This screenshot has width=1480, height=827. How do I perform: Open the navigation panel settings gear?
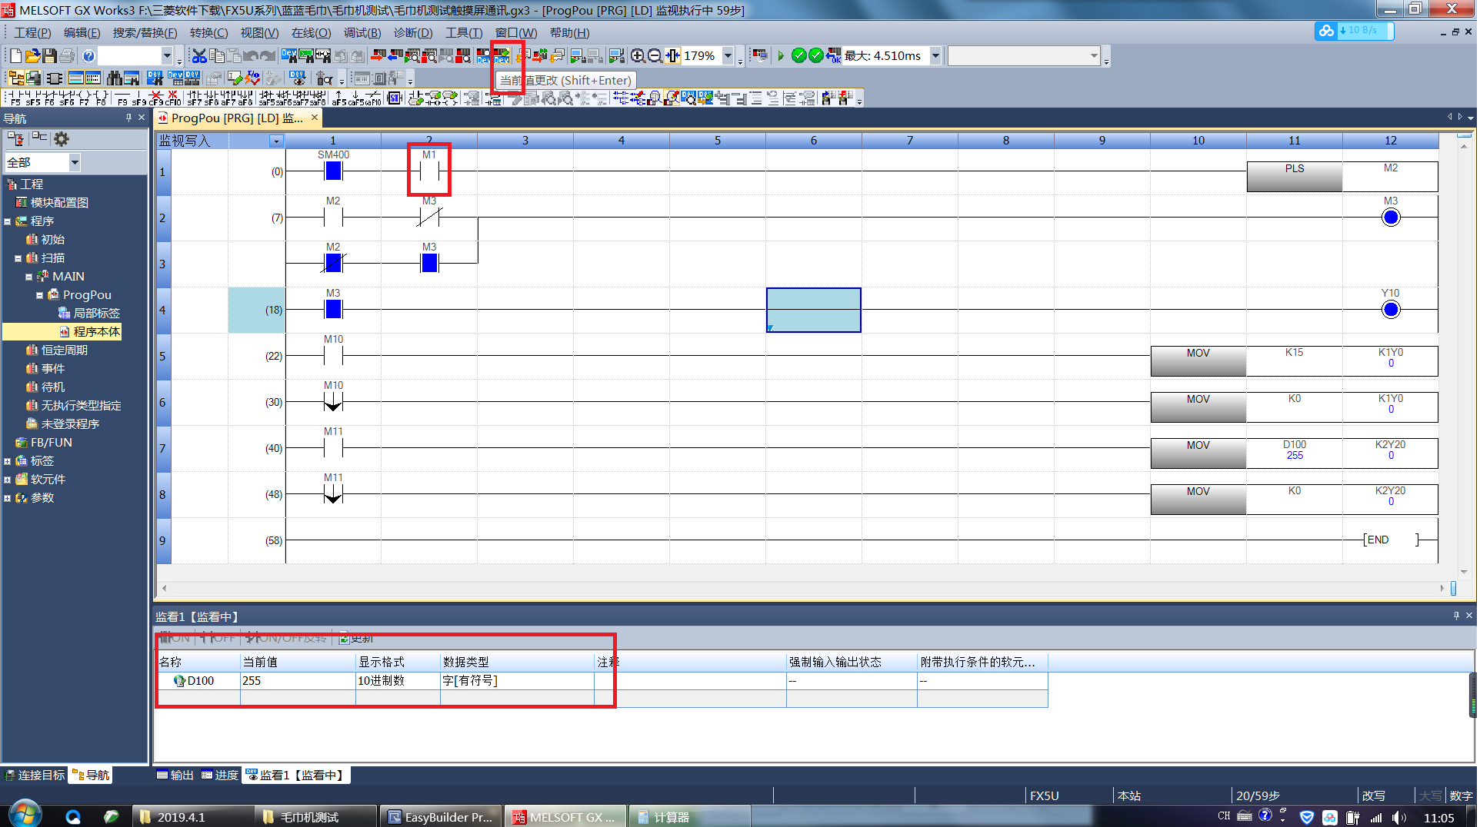62,139
